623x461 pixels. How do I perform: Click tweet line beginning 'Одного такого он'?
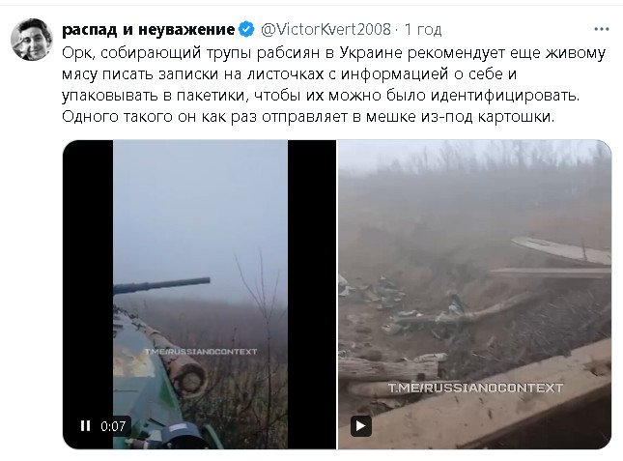308,117
